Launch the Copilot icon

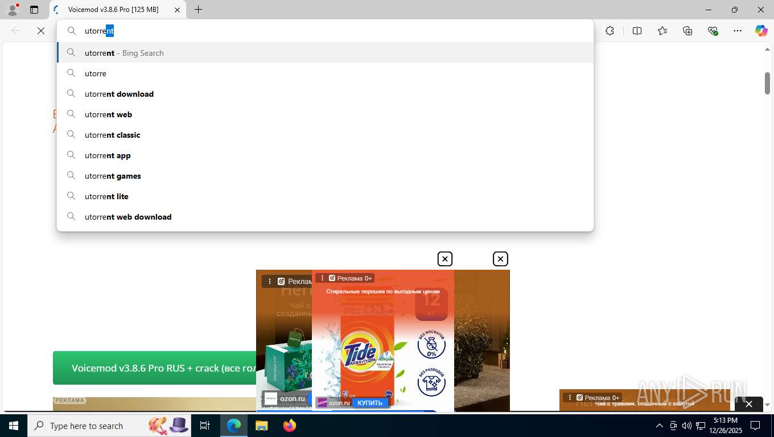(761, 31)
